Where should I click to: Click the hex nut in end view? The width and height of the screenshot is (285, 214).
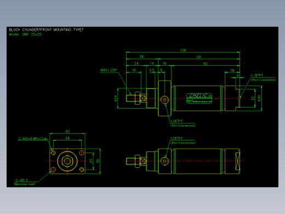[67, 161]
